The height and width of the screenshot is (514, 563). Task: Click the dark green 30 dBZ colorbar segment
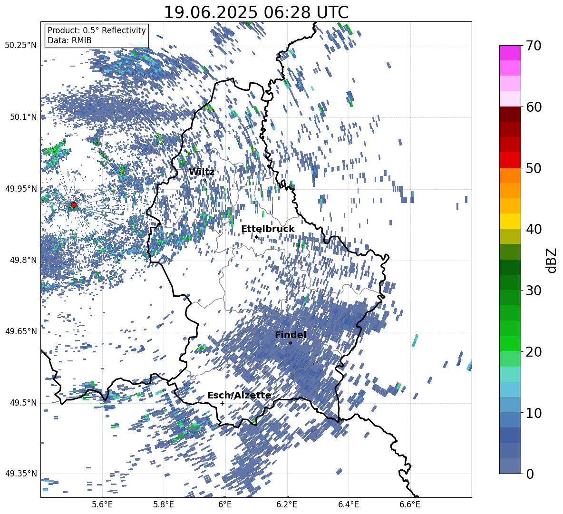510,282
